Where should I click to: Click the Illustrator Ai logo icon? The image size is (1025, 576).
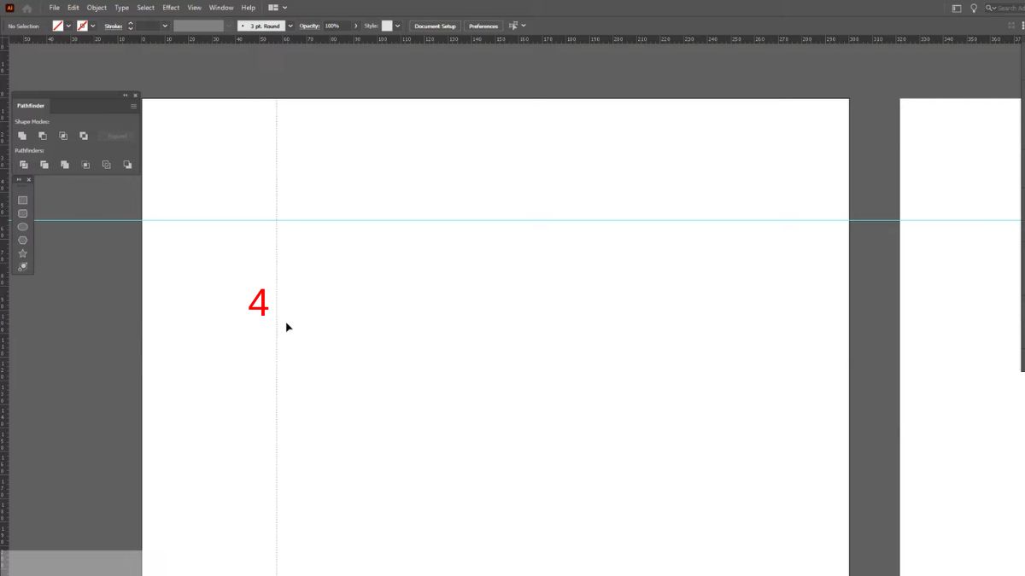9,8
